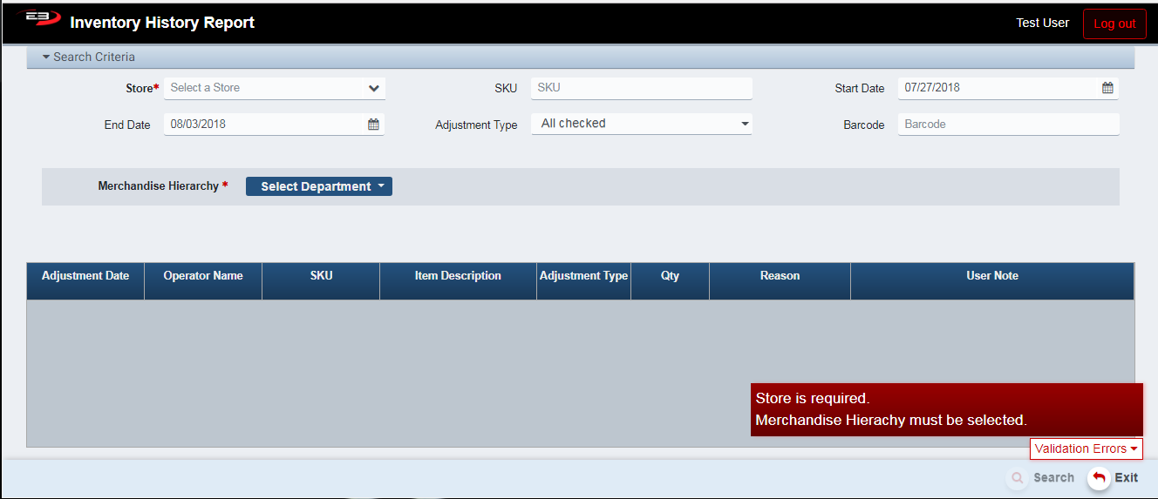Click the End Date text field
This screenshot has height=499, width=1158.
click(264, 125)
